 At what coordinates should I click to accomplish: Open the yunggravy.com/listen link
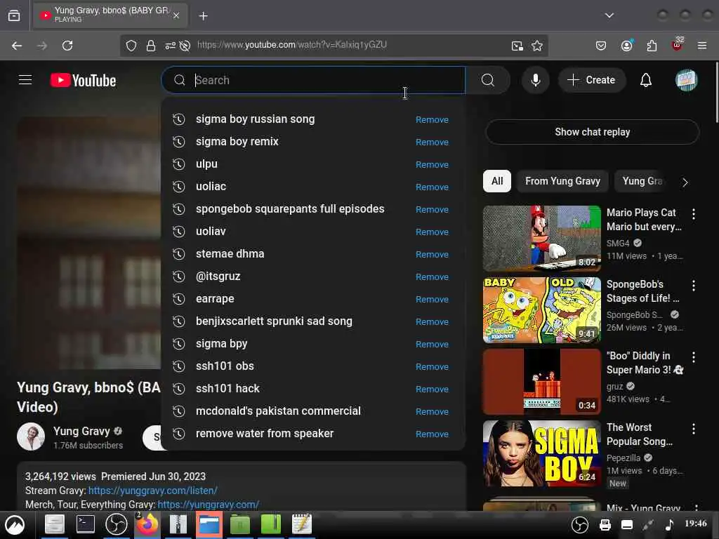coord(152,491)
